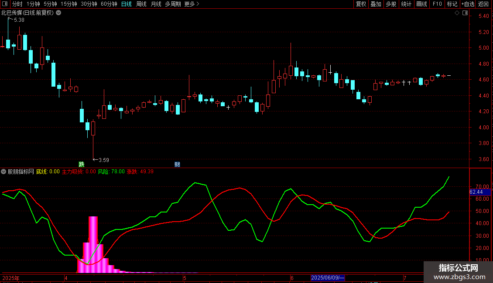Click the diamond icon above price axis
Screen dimensions: 493x283
coord(457,13)
